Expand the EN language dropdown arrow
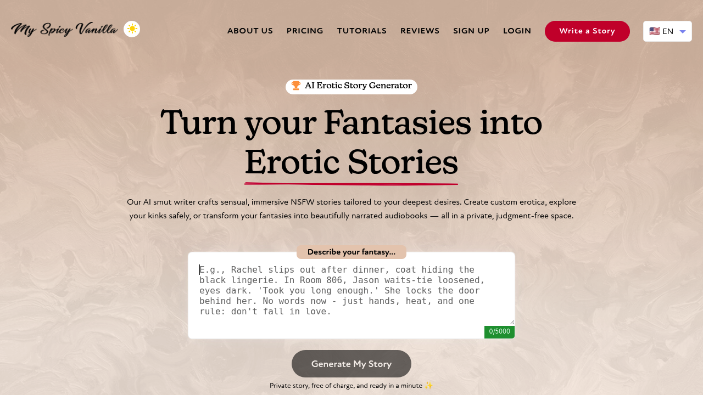The height and width of the screenshot is (395, 703). pyautogui.click(x=683, y=32)
